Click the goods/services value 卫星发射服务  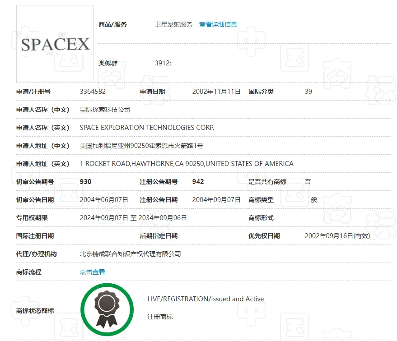pyautogui.click(x=174, y=24)
